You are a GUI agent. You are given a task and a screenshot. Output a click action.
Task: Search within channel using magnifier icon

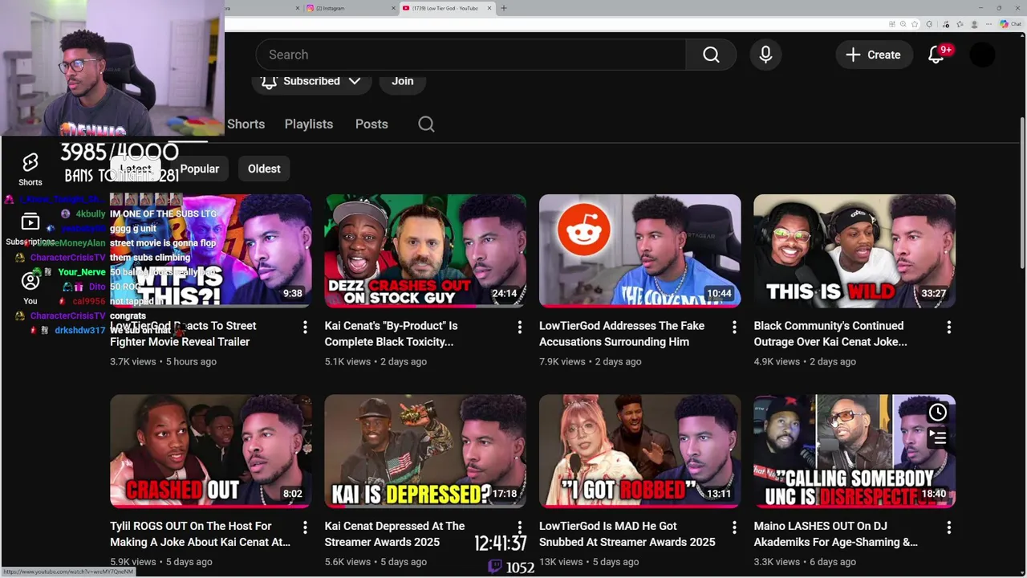pyautogui.click(x=426, y=124)
